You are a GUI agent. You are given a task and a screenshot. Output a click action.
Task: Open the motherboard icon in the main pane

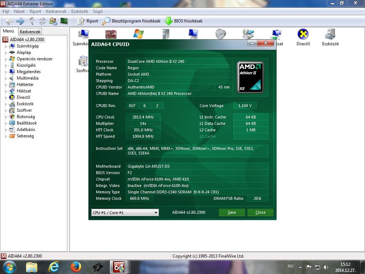pyautogui.click(x=111, y=34)
